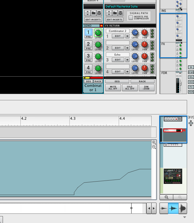
Task: Click the Combinator 2 FX return label
Action: (118, 31)
